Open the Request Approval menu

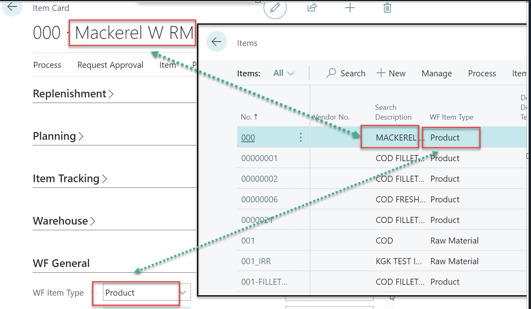tap(110, 65)
